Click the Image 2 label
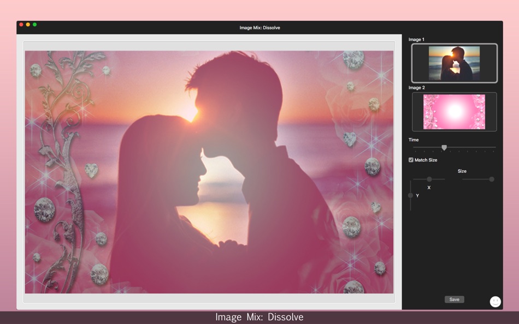 [416, 88]
